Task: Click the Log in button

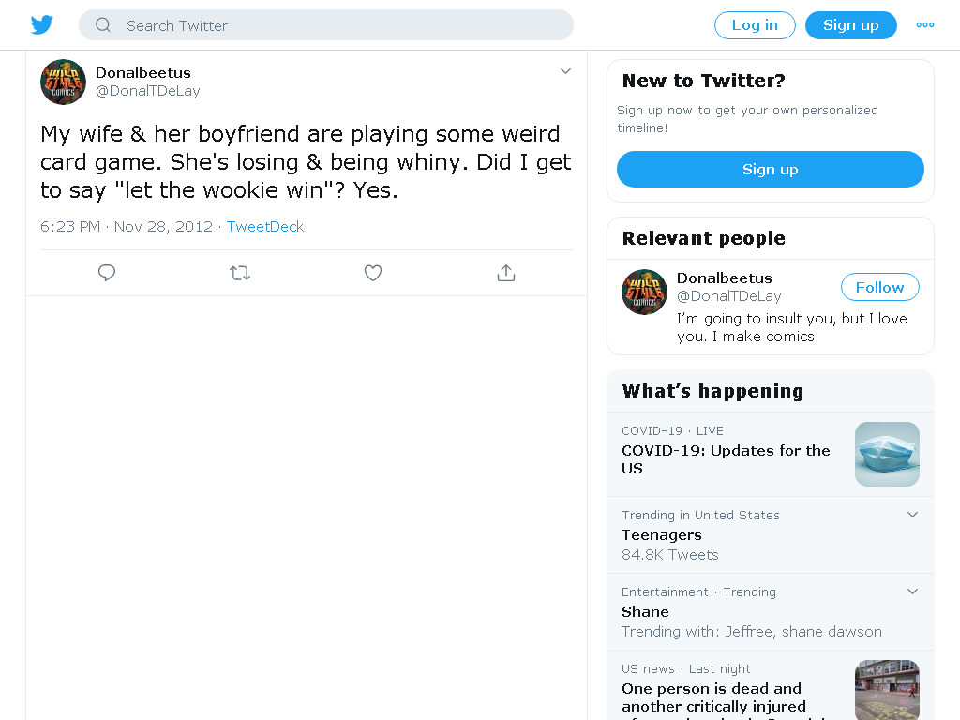Action: pos(755,25)
